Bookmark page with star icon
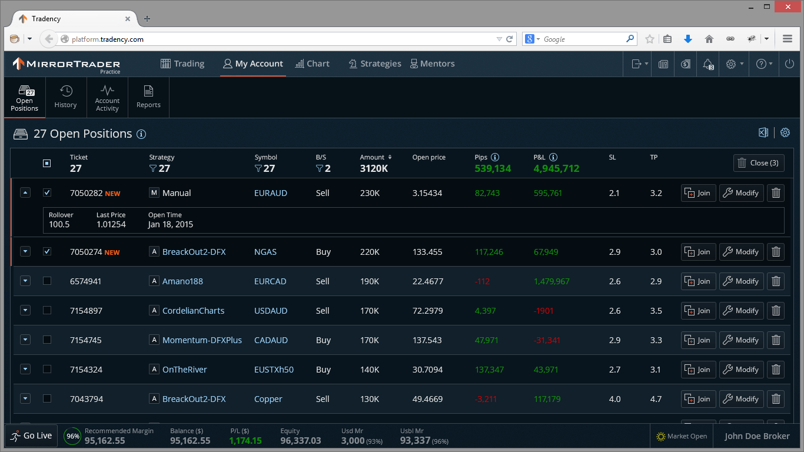The image size is (804, 452). point(650,39)
